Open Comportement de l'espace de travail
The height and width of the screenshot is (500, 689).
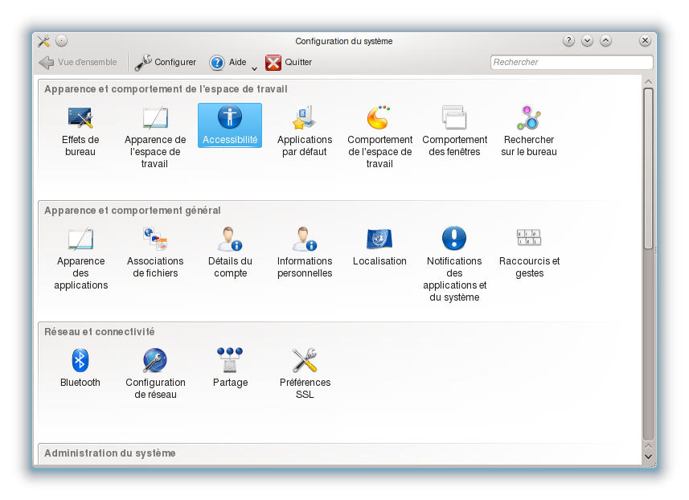[x=379, y=137]
